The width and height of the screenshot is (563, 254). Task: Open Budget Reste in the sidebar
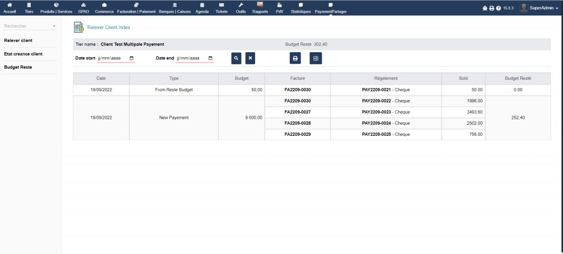click(18, 67)
